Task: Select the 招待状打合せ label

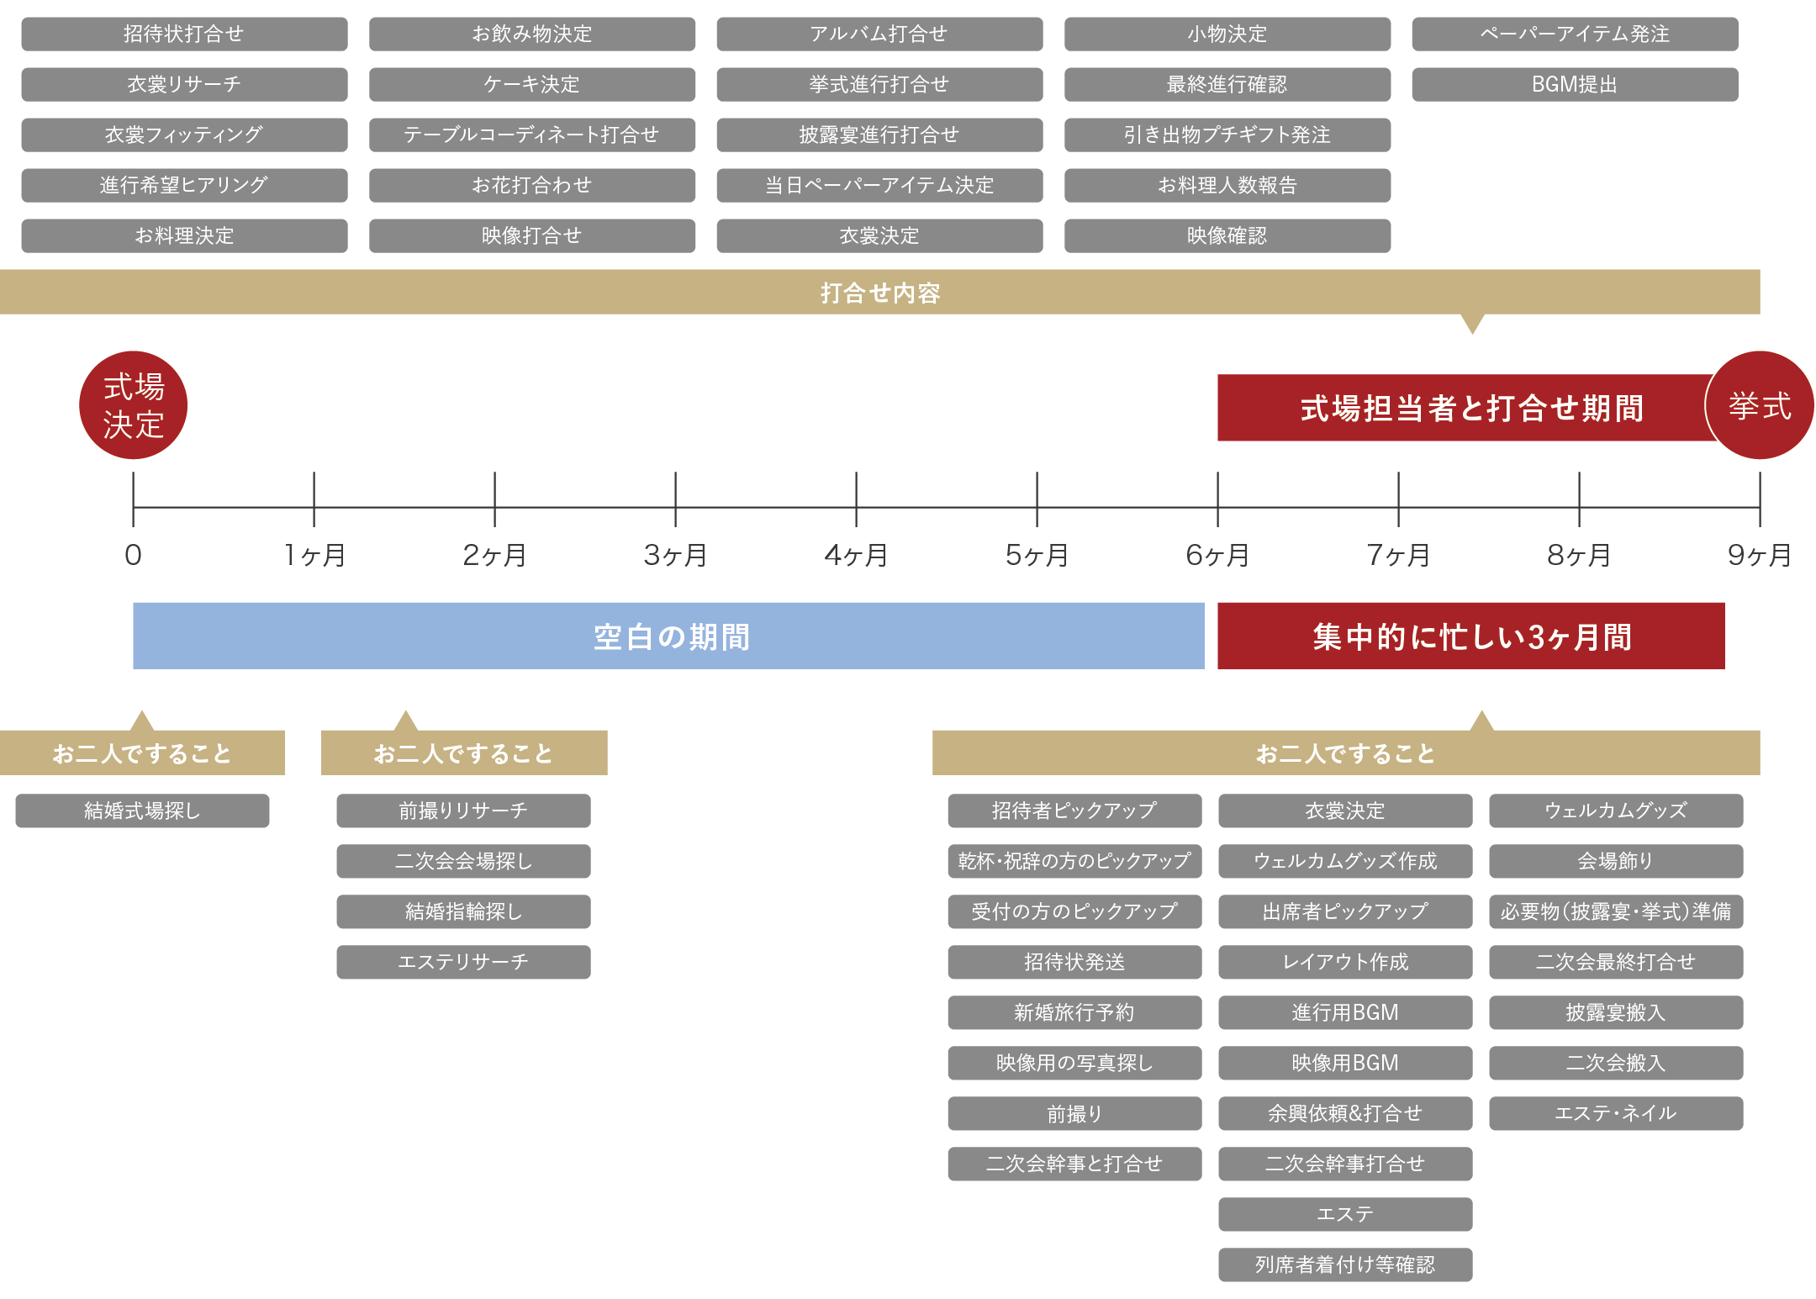Action: pyautogui.click(x=184, y=34)
